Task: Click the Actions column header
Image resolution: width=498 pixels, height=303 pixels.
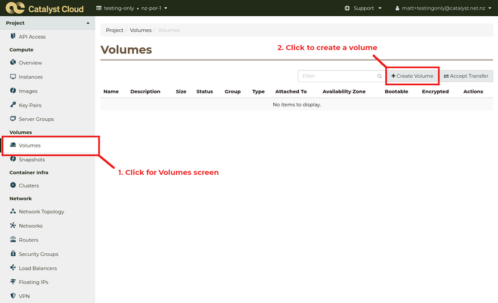Action: pyautogui.click(x=473, y=91)
